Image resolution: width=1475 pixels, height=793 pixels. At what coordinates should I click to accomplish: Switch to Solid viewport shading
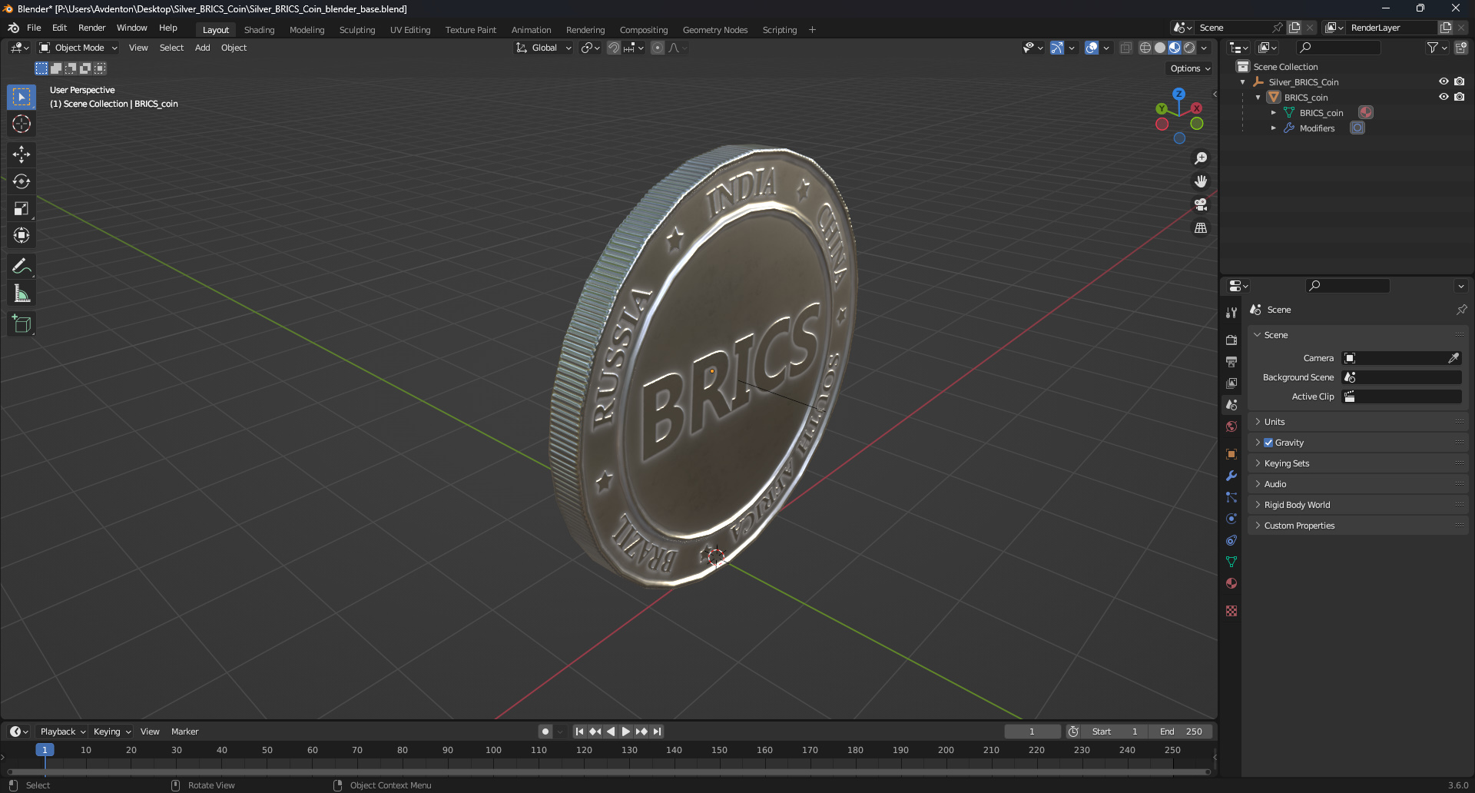point(1160,48)
